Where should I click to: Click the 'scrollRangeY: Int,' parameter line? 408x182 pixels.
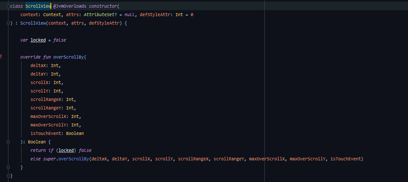point(53,108)
